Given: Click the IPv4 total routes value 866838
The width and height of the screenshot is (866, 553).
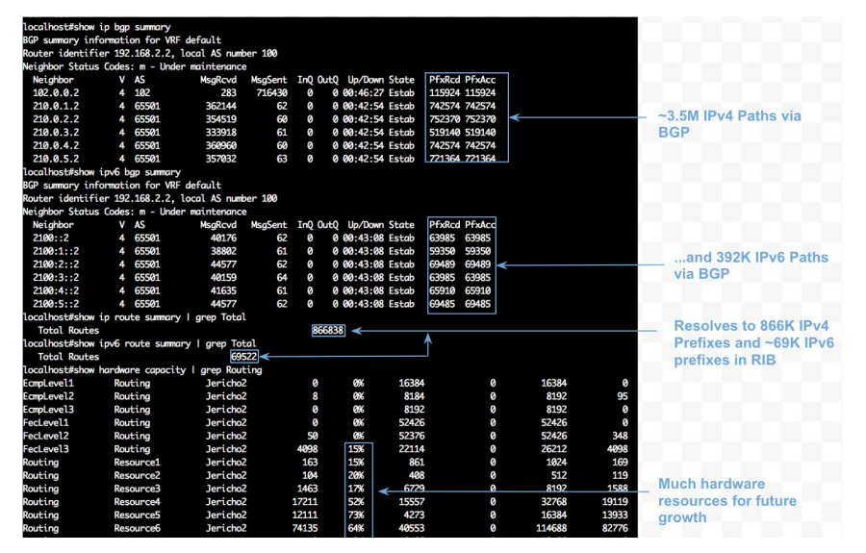Looking at the screenshot, I should (x=328, y=331).
